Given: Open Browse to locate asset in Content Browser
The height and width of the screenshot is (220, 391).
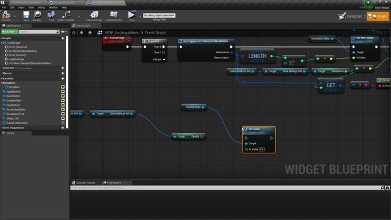Looking at the screenshot, I should [x=37, y=16].
